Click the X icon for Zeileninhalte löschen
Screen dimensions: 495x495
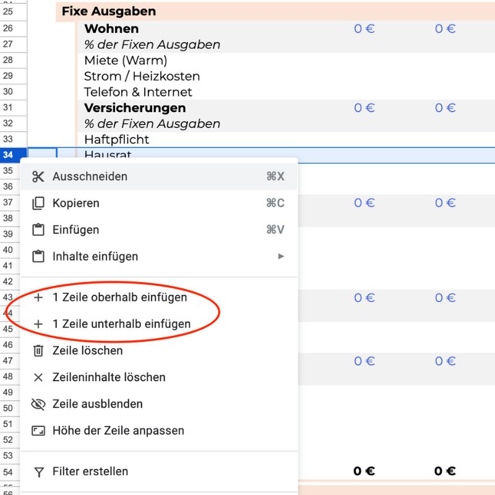click(x=38, y=377)
